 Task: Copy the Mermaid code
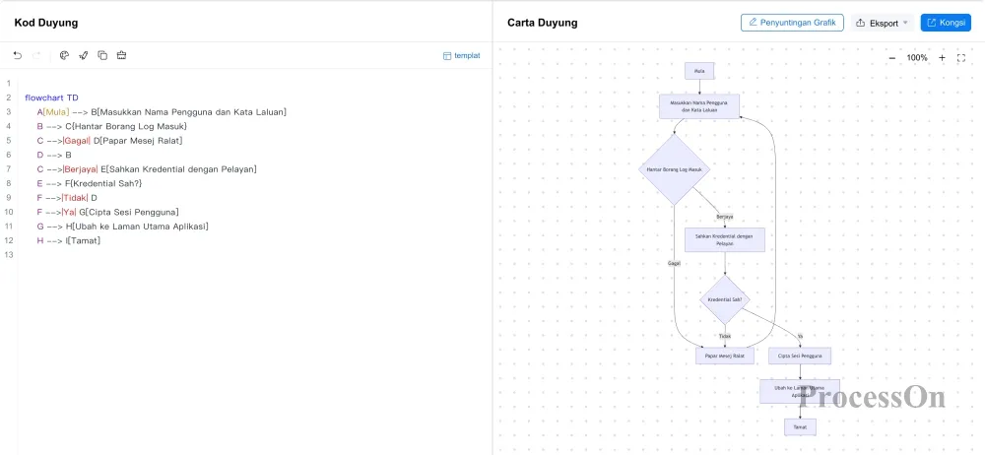(102, 55)
